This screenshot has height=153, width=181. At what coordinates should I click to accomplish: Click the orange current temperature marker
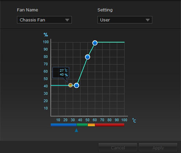pyautogui.click(x=70, y=85)
